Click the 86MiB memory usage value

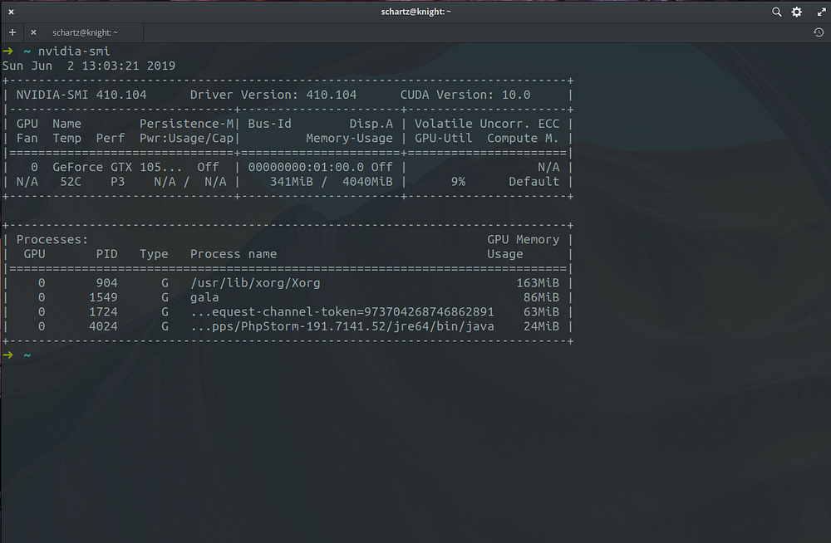click(x=541, y=297)
